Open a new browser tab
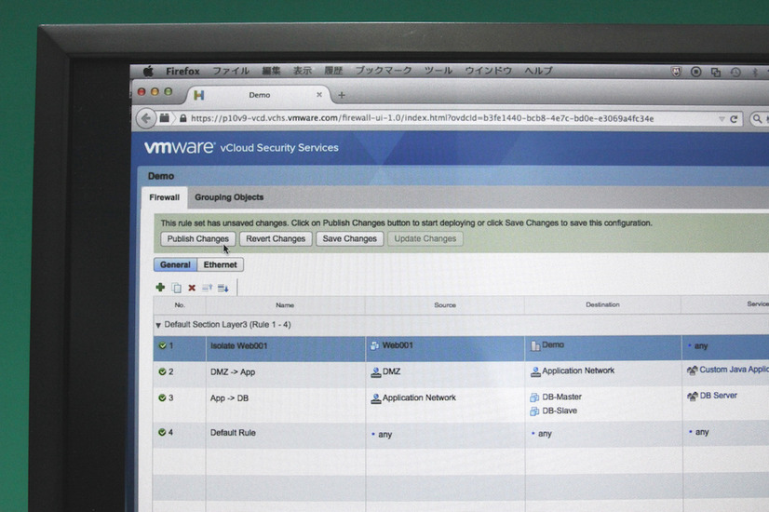This screenshot has height=512, width=769. pyautogui.click(x=342, y=95)
